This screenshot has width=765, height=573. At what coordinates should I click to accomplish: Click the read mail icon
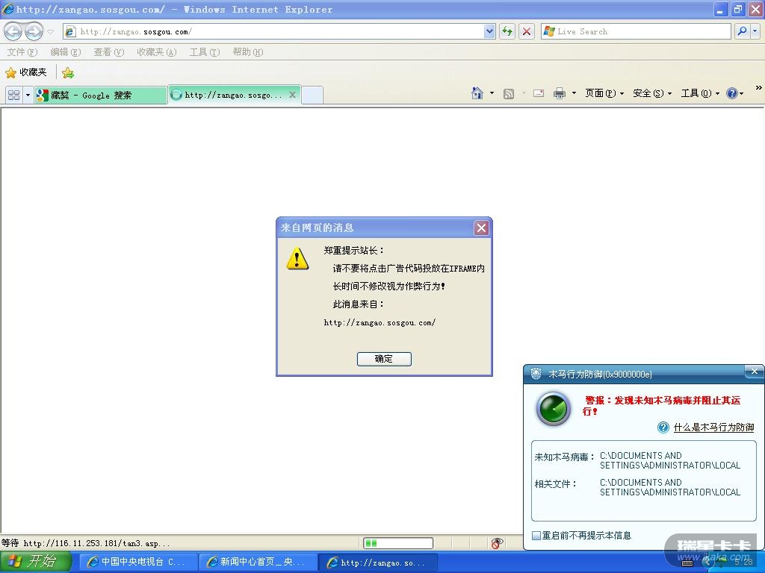(539, 93)
